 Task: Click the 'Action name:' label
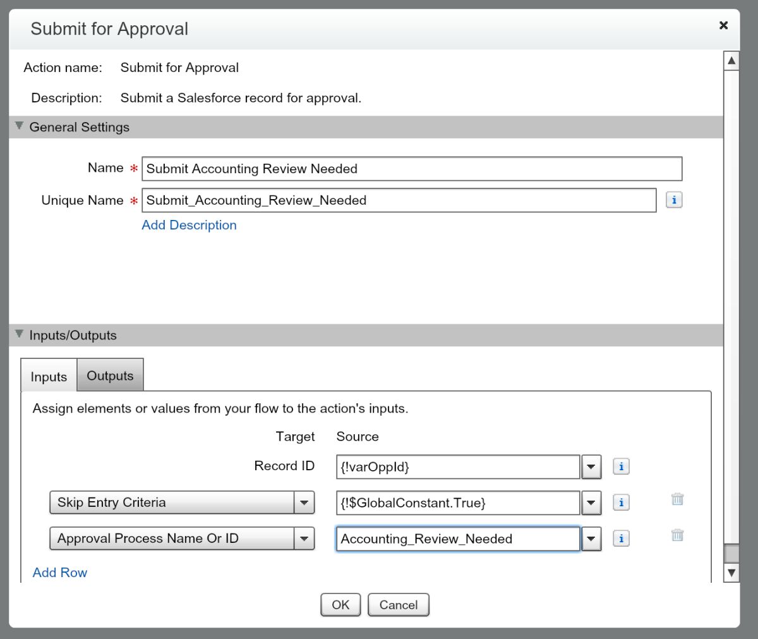(63, 68)
